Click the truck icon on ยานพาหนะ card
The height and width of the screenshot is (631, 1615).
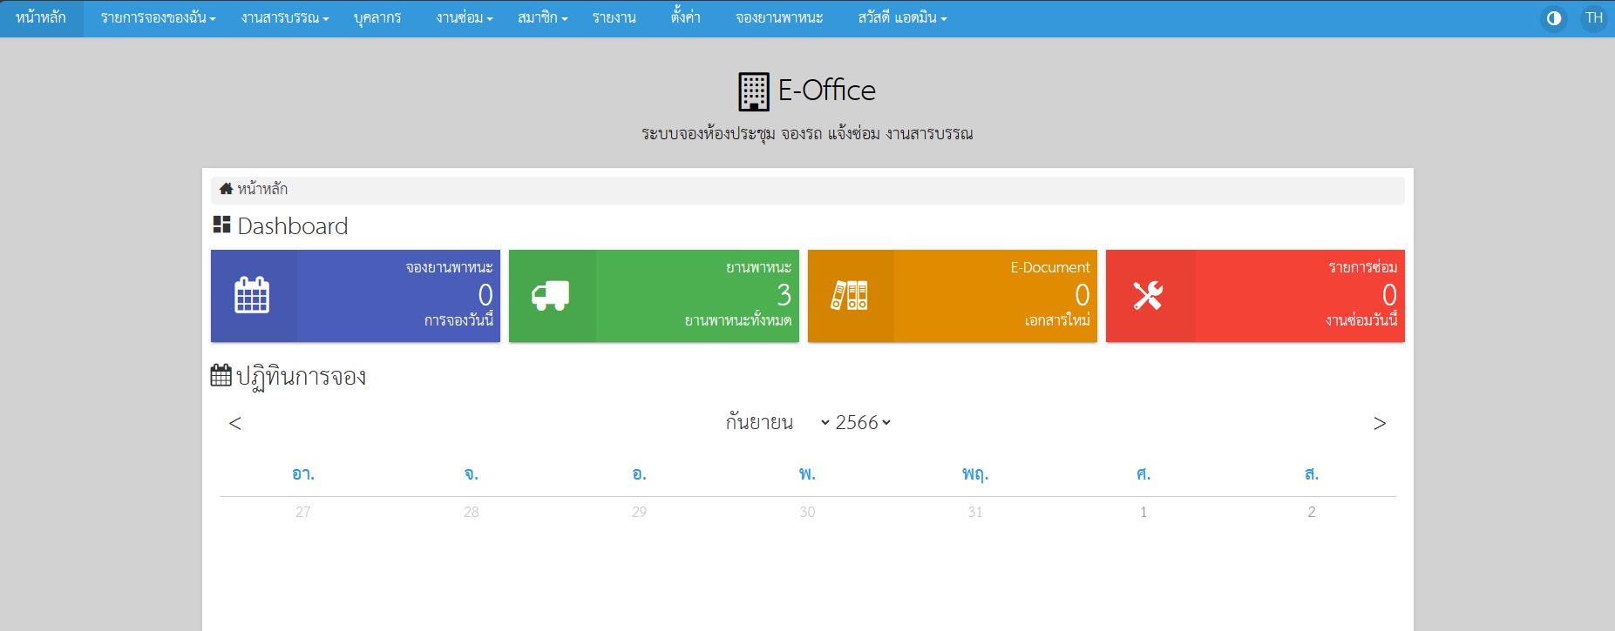[x=550, y=296]
